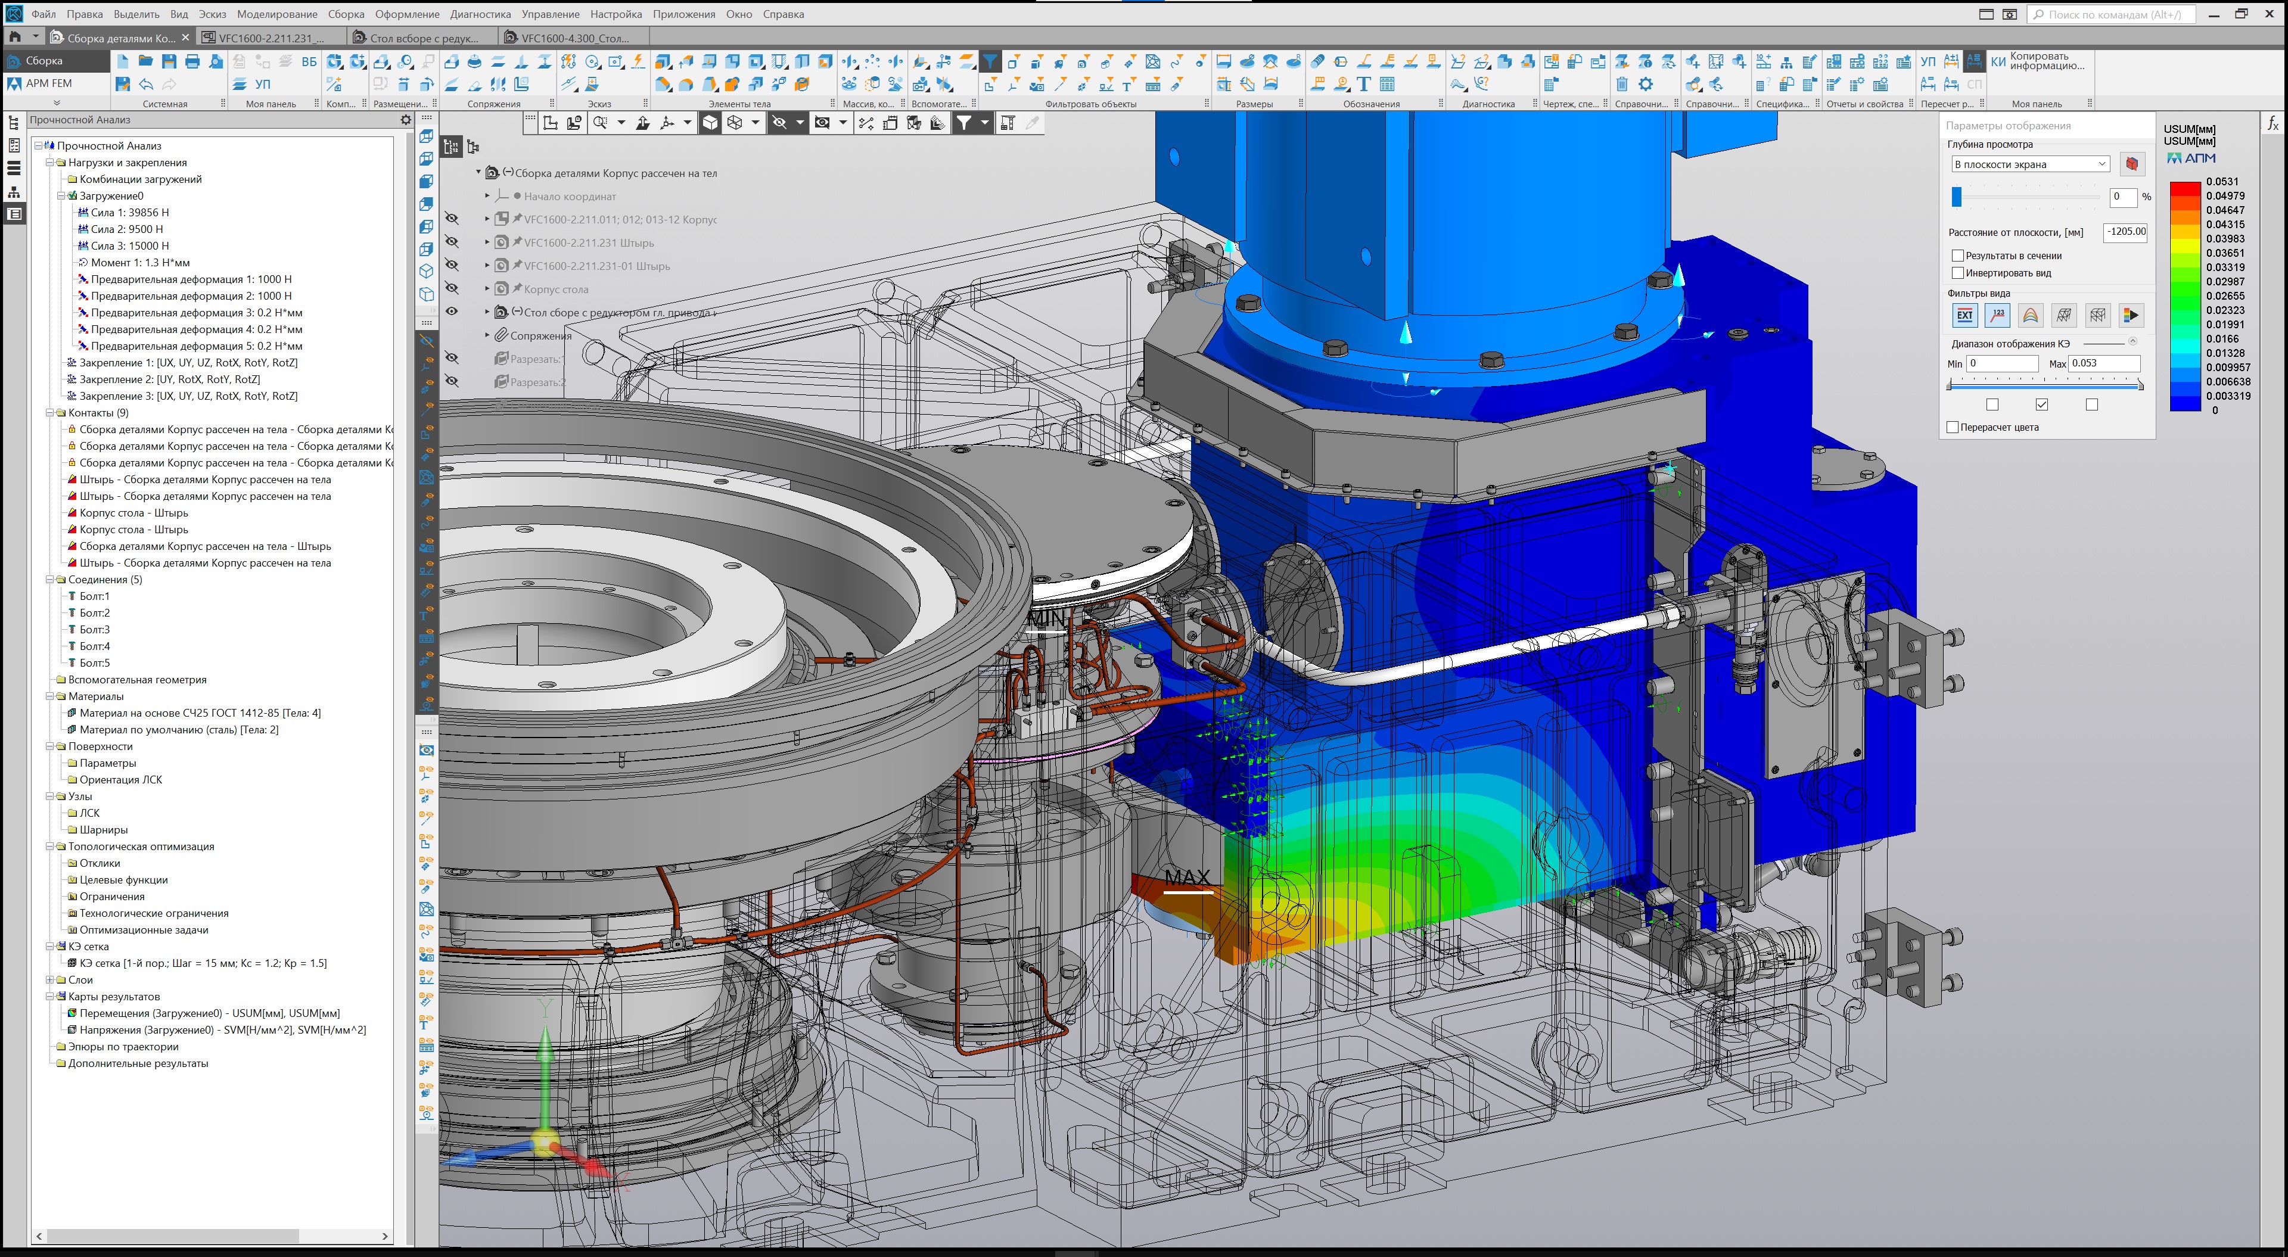Click the Save document icon
This screenshot has height=1257, width=2288.
coord(169,61)
